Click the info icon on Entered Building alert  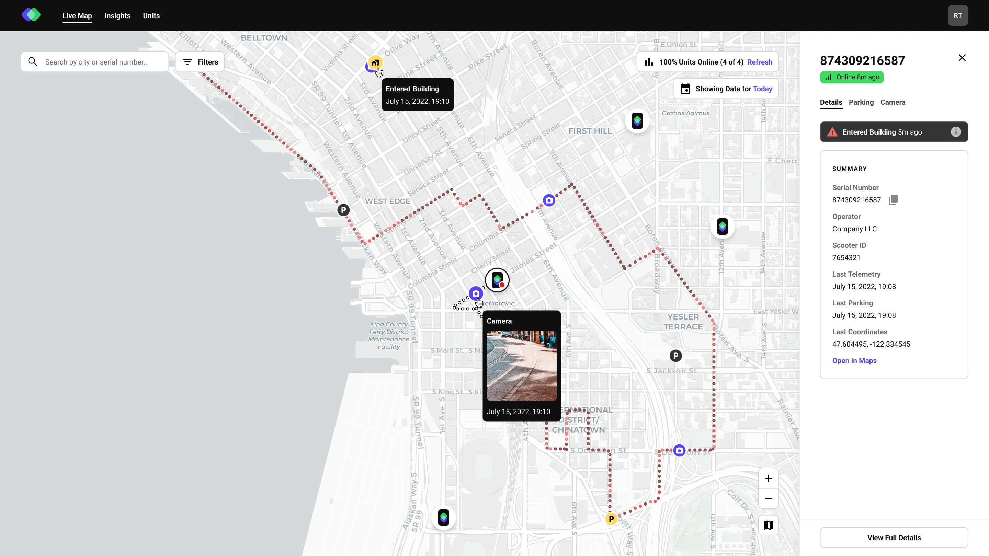tap(956, 132)
